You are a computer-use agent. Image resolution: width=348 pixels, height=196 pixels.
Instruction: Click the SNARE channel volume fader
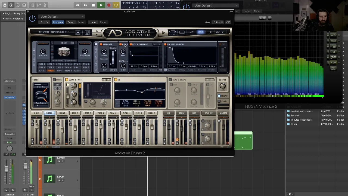[49, 127]
